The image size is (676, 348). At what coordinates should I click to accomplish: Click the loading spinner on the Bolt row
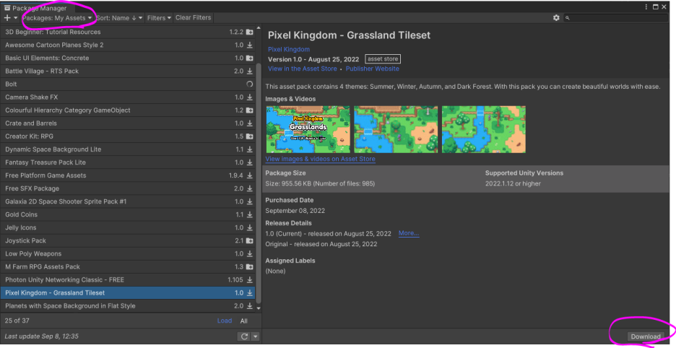click(x=250, y=84)
